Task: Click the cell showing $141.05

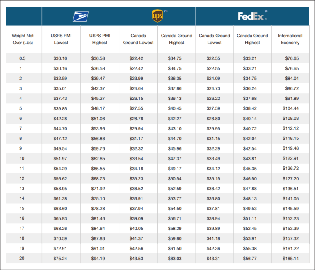Action: [x=290, y=199]
